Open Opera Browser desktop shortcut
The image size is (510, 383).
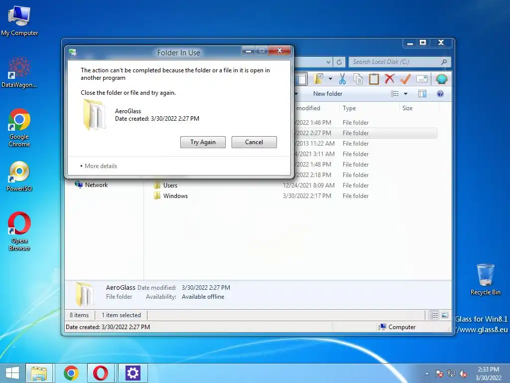(19, 231)
